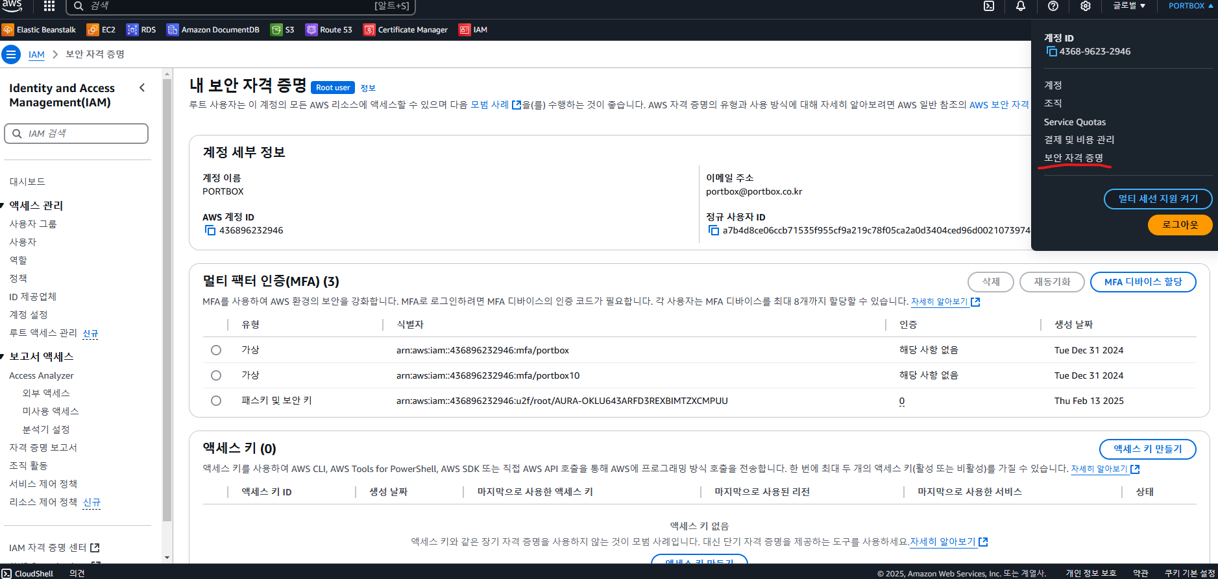The image size is (1218, 579).
Task: Focus the IAM 검색 input field
Action: tap(77, 134)
